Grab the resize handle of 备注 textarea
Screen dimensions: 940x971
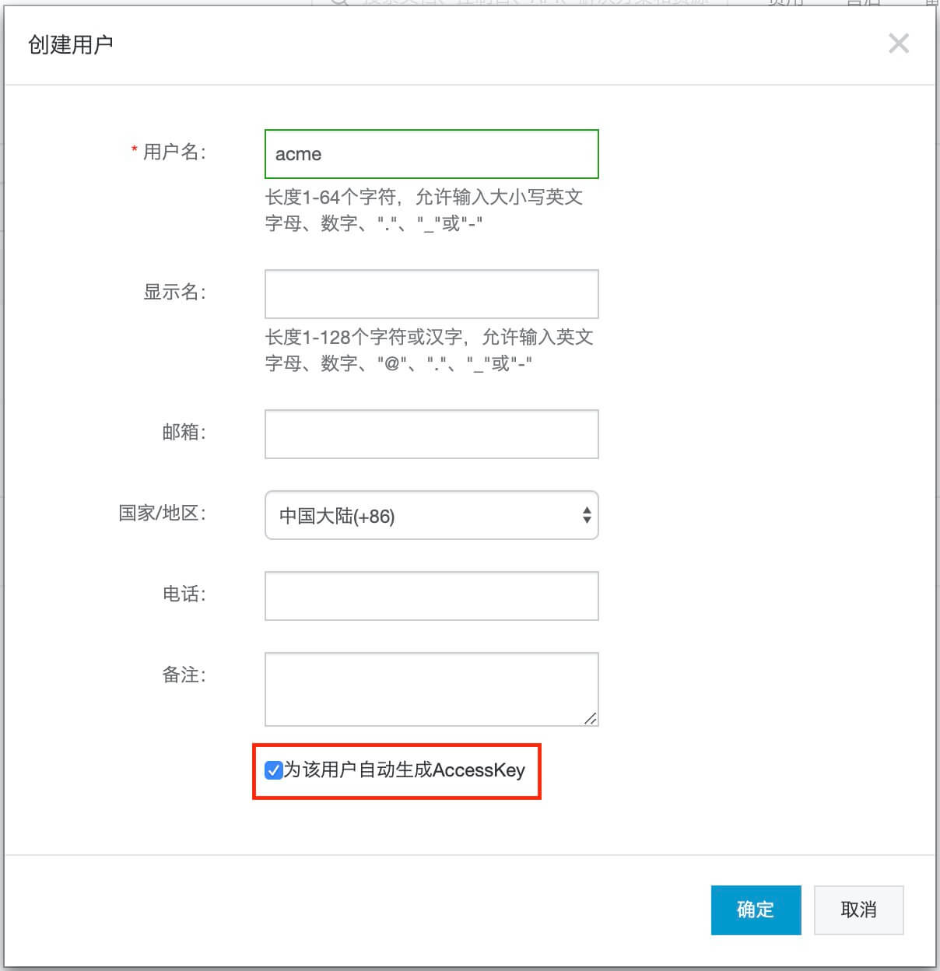591,718
